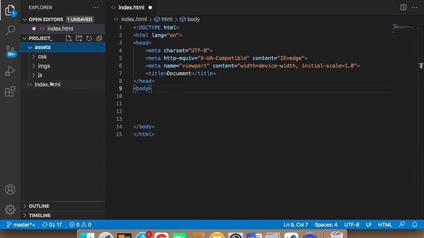
Task: Collapse all folders in explorer
Action: click(99, 38)
